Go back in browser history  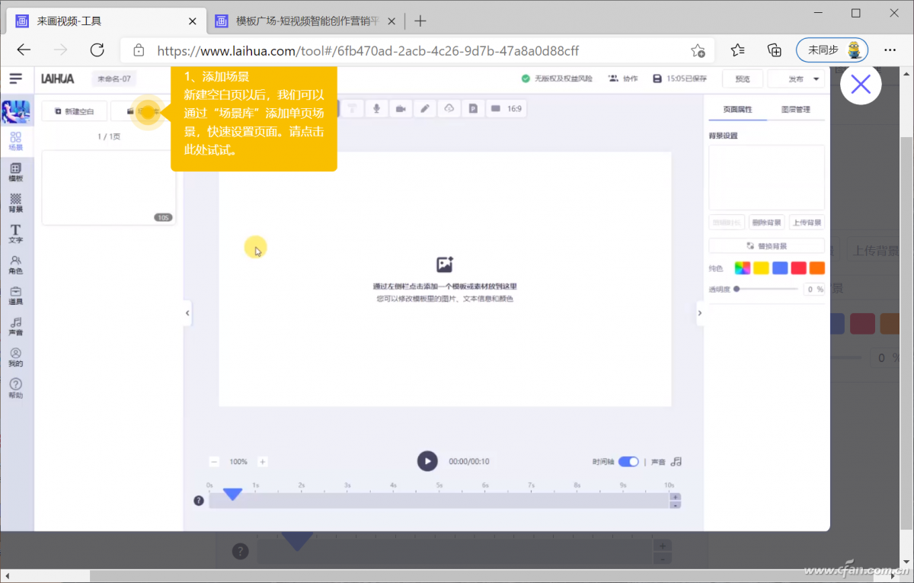tap(24, 50)
